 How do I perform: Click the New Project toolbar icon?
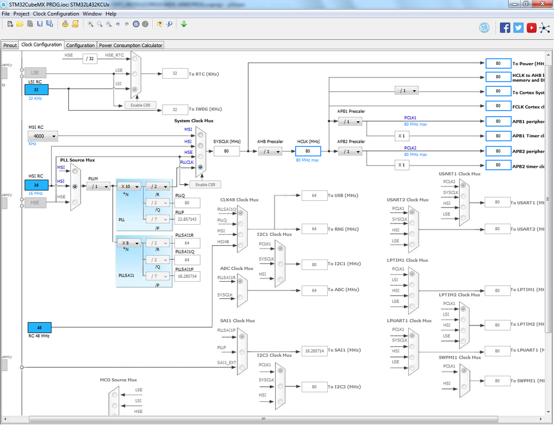tap(10, 24)
